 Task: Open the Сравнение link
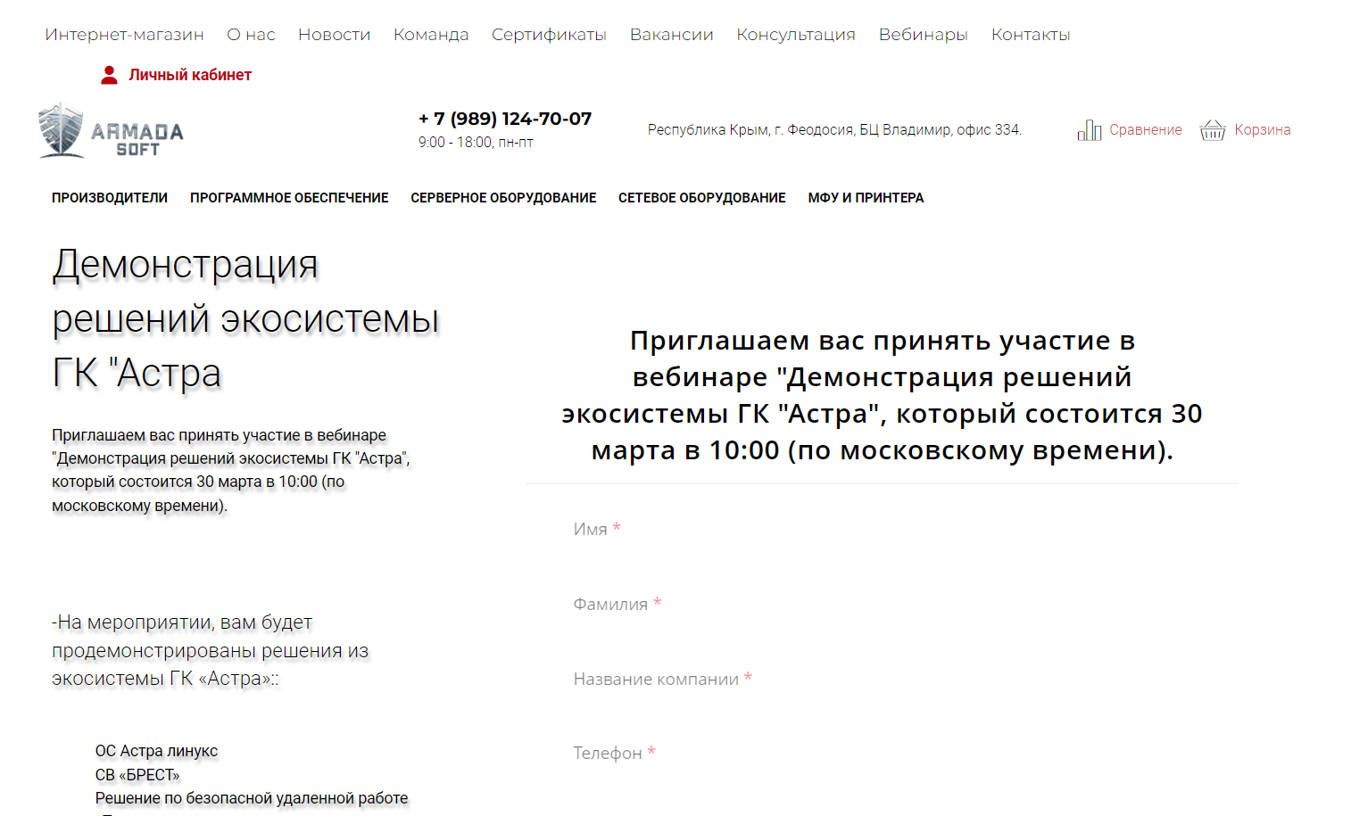tap(1146, 130)
